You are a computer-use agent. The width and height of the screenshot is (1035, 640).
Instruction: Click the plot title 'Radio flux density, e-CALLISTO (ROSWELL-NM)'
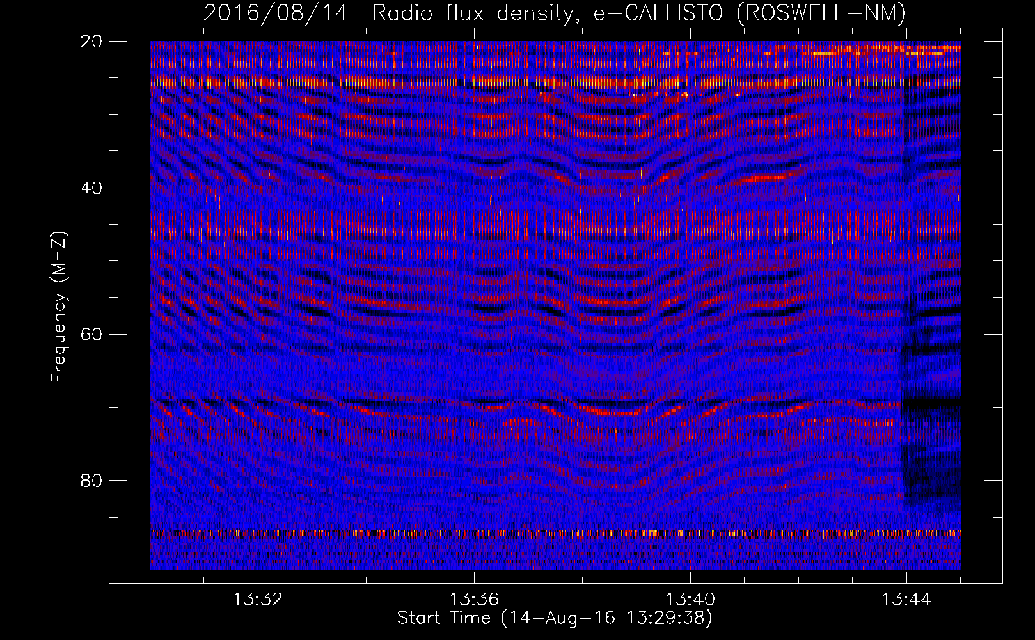[x=639, y=13]
